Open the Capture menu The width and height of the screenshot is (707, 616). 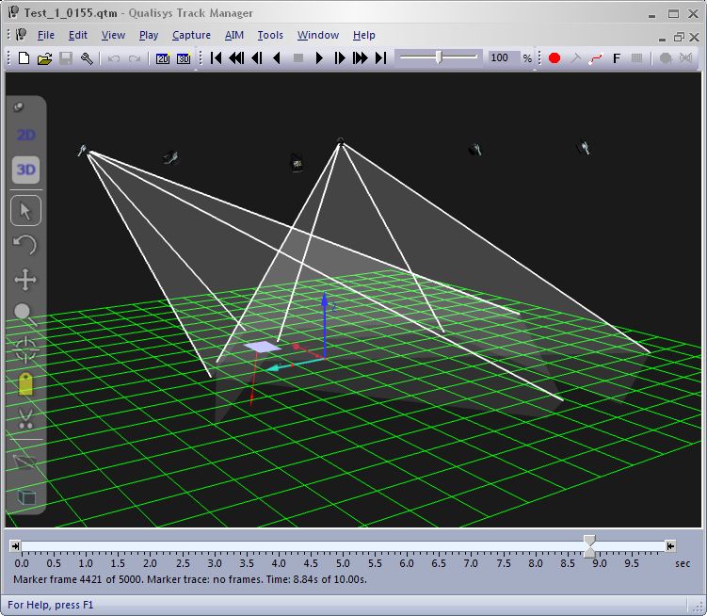pos(191,35)
